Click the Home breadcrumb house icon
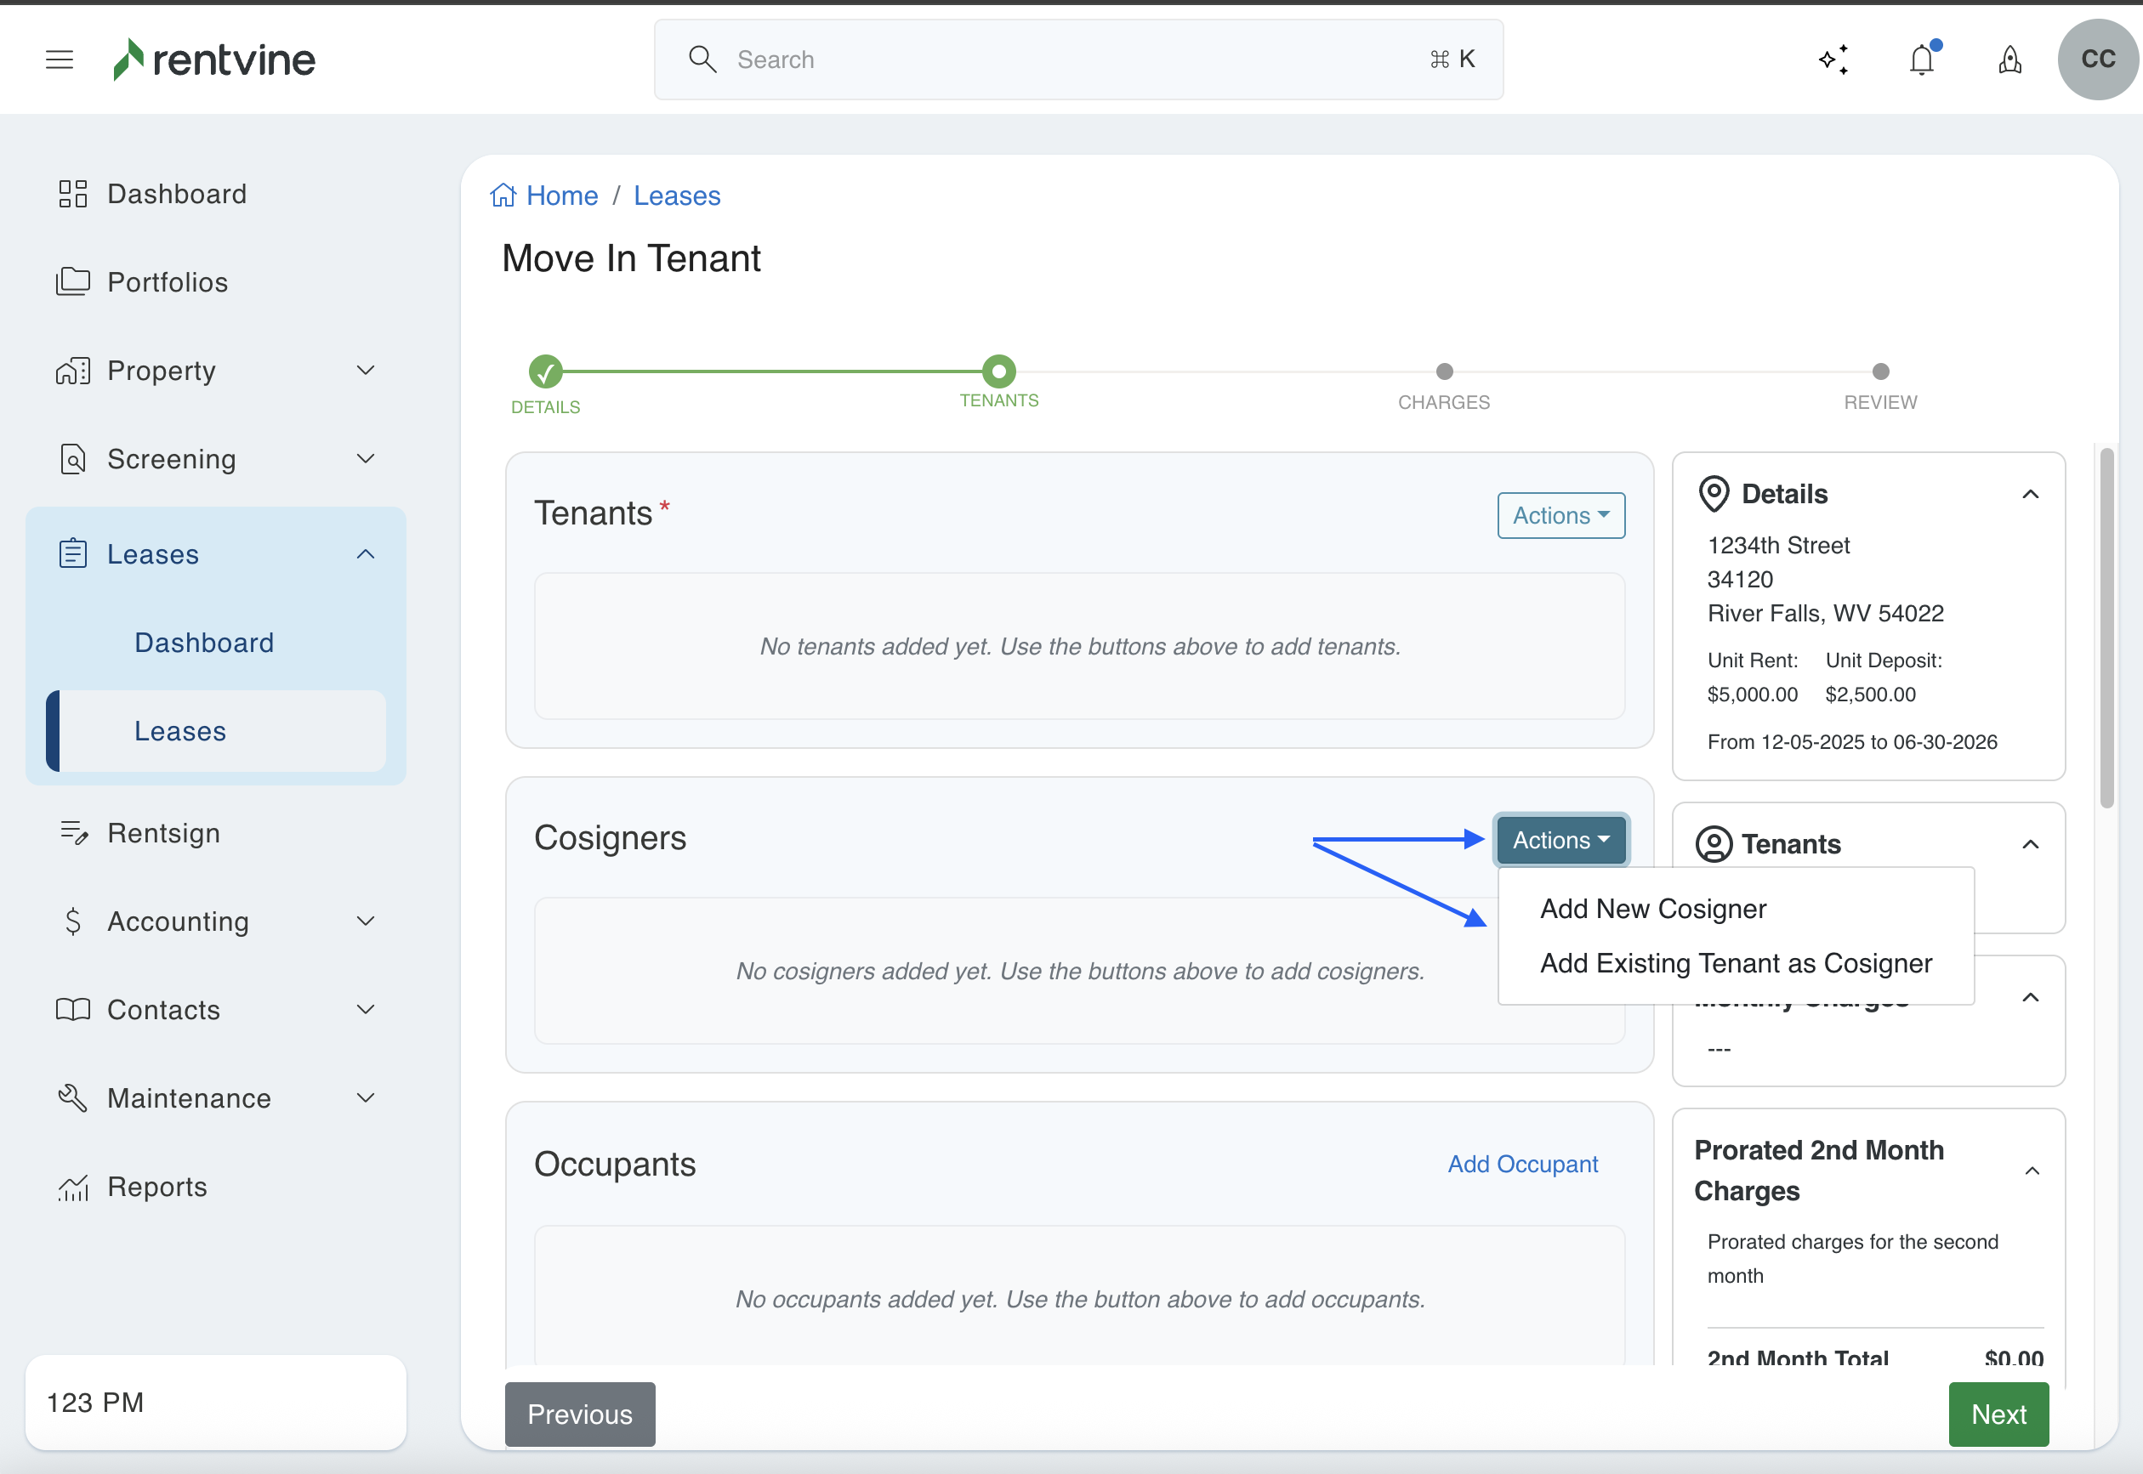This screenshot has width=2143, height=1474. pos(503,196)
